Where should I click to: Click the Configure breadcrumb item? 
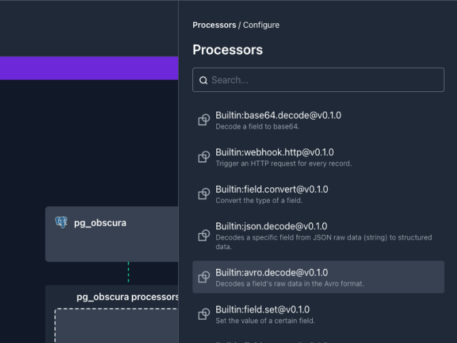(x=261, y=25)
